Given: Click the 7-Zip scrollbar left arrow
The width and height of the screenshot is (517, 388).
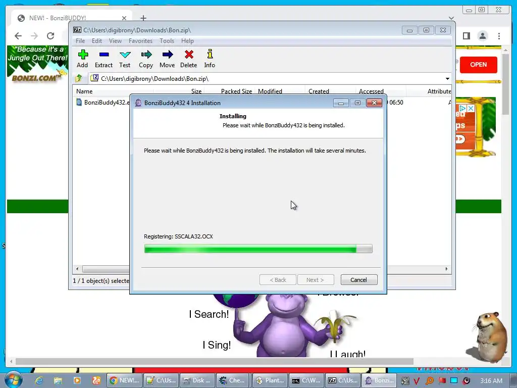Looking at the screenshot, I should (x=77, y=269).
